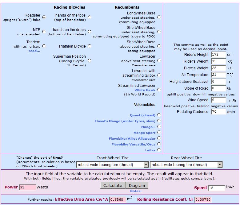Pick the Superman Position radio button
Image resolution: width=240 pixels, height=205 pixels.
pyautogui.click(x=90, y=60)
